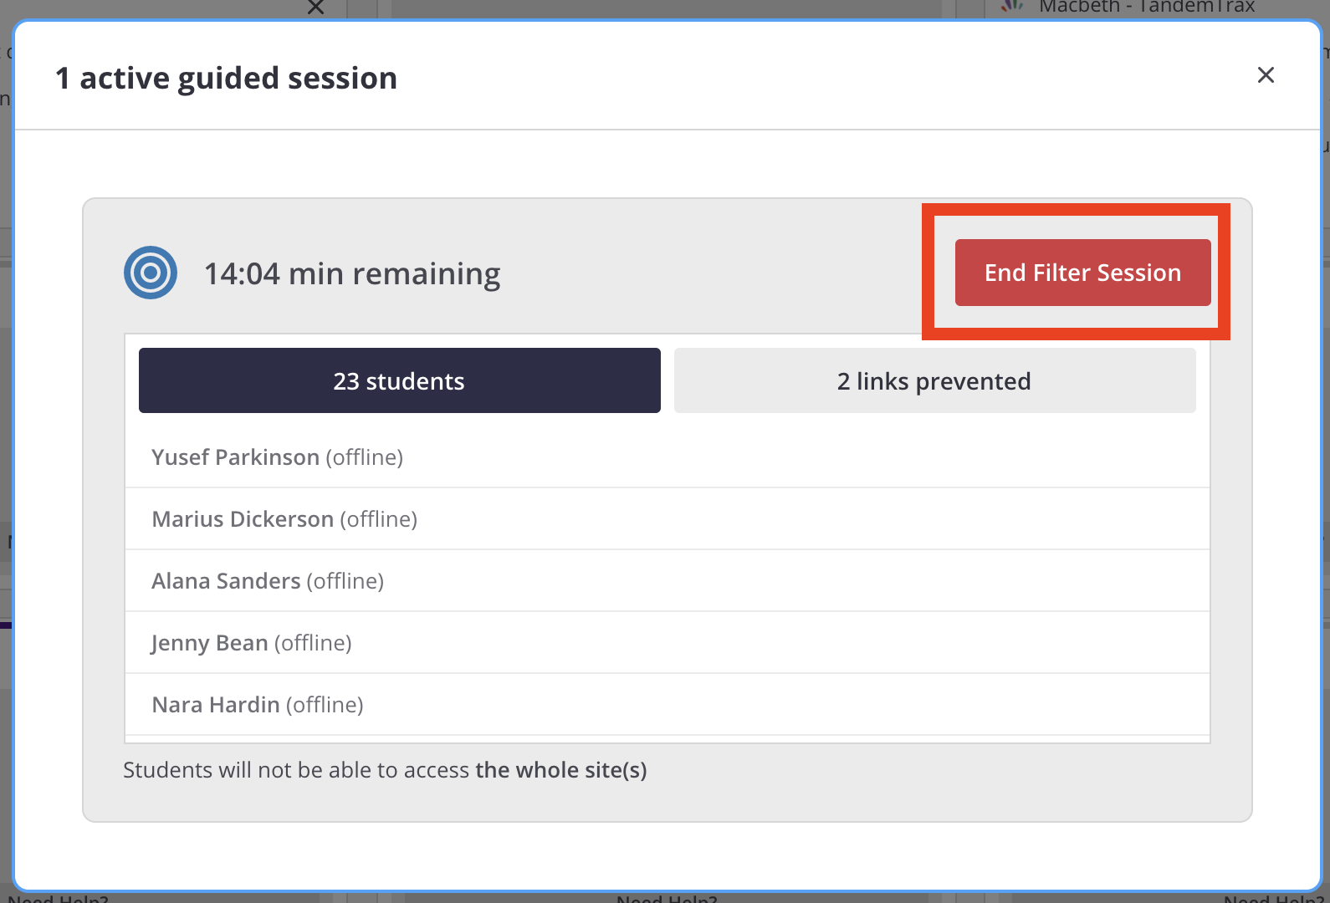Select Marius Dickerson in the student list

pyautogui.click(x=668, y=519)
